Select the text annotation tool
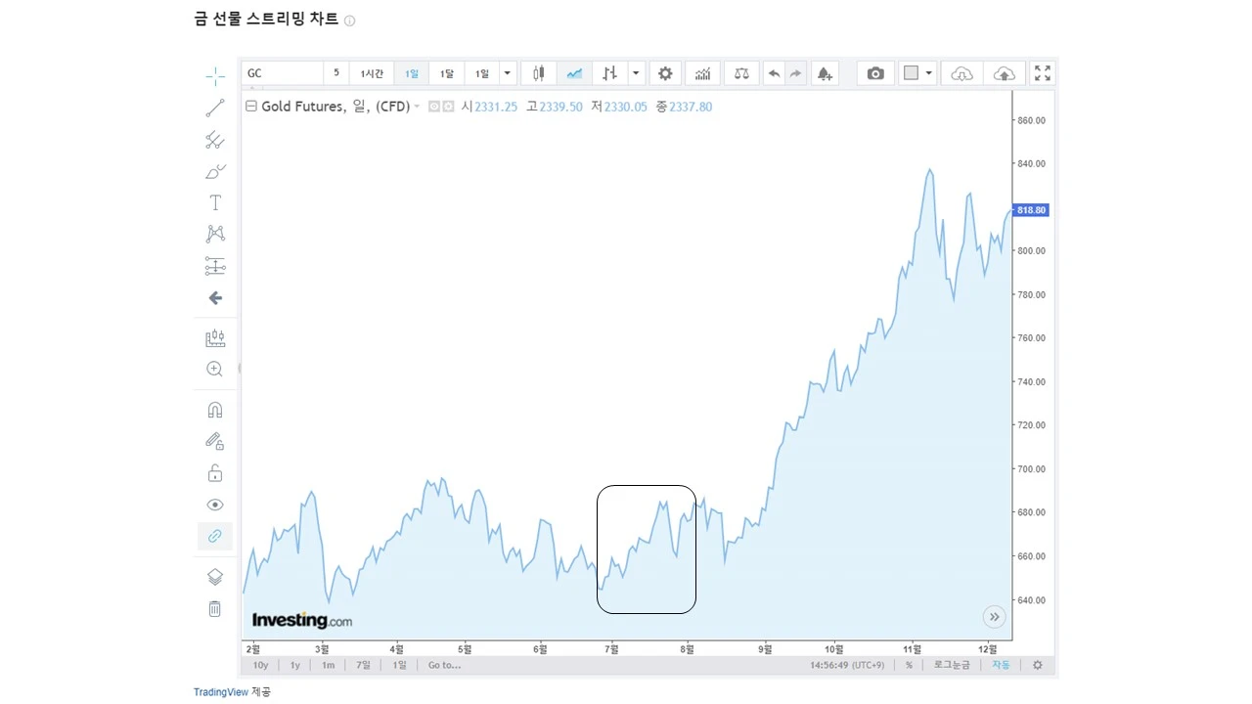Screen dimensions: 1252x704 coord(215,202)
